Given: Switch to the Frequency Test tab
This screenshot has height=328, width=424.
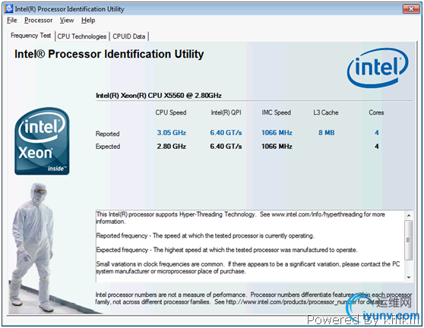Looking at the screenshot, I should 31,36.
